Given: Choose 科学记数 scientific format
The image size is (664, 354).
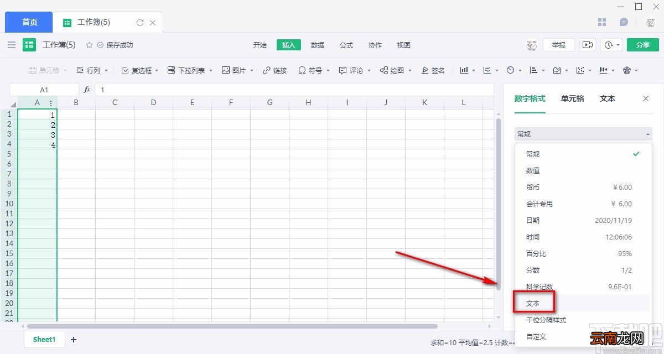Looking at the screenshot, I should (x=583, y=287).
